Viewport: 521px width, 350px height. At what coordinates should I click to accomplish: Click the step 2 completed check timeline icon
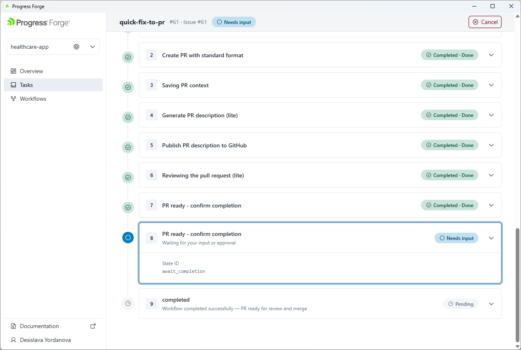point(128,57)
